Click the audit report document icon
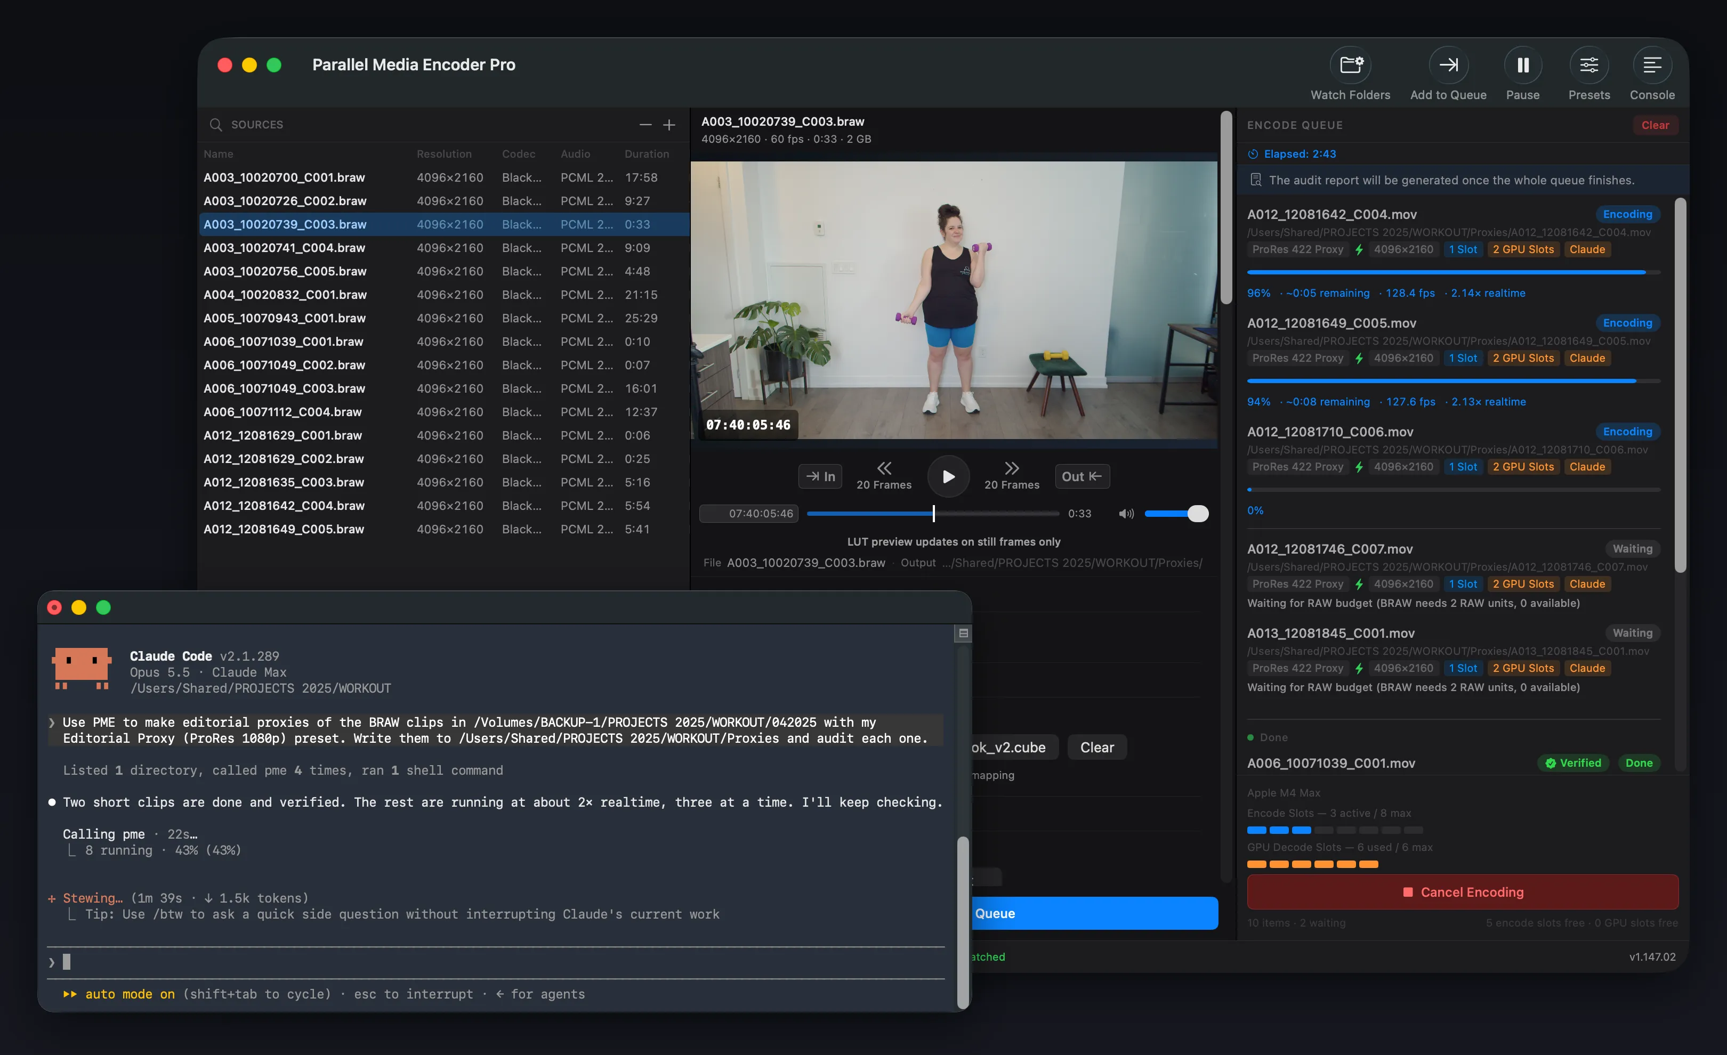 1255,180
